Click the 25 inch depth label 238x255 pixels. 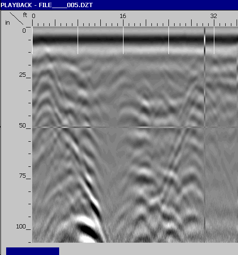click(22, 75)
